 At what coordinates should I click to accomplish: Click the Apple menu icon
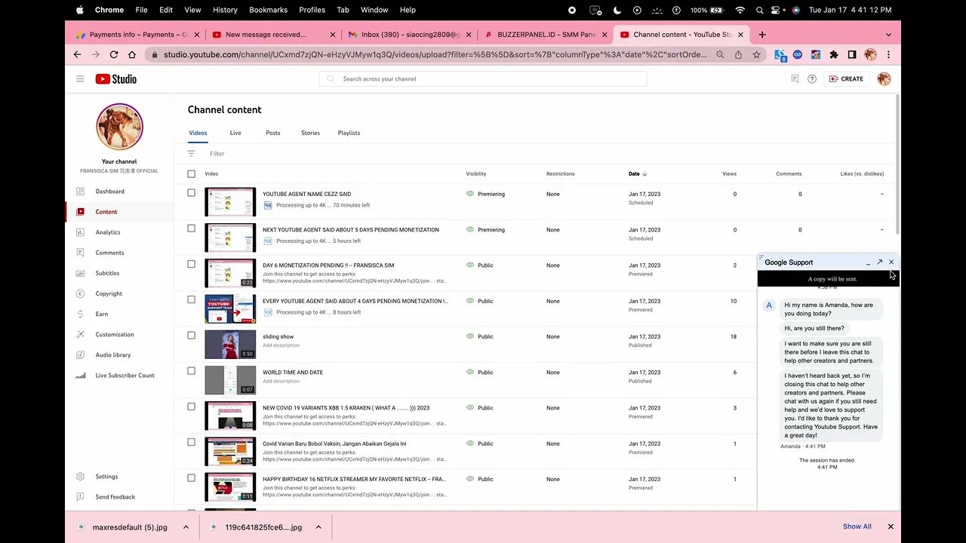(80, 10)
